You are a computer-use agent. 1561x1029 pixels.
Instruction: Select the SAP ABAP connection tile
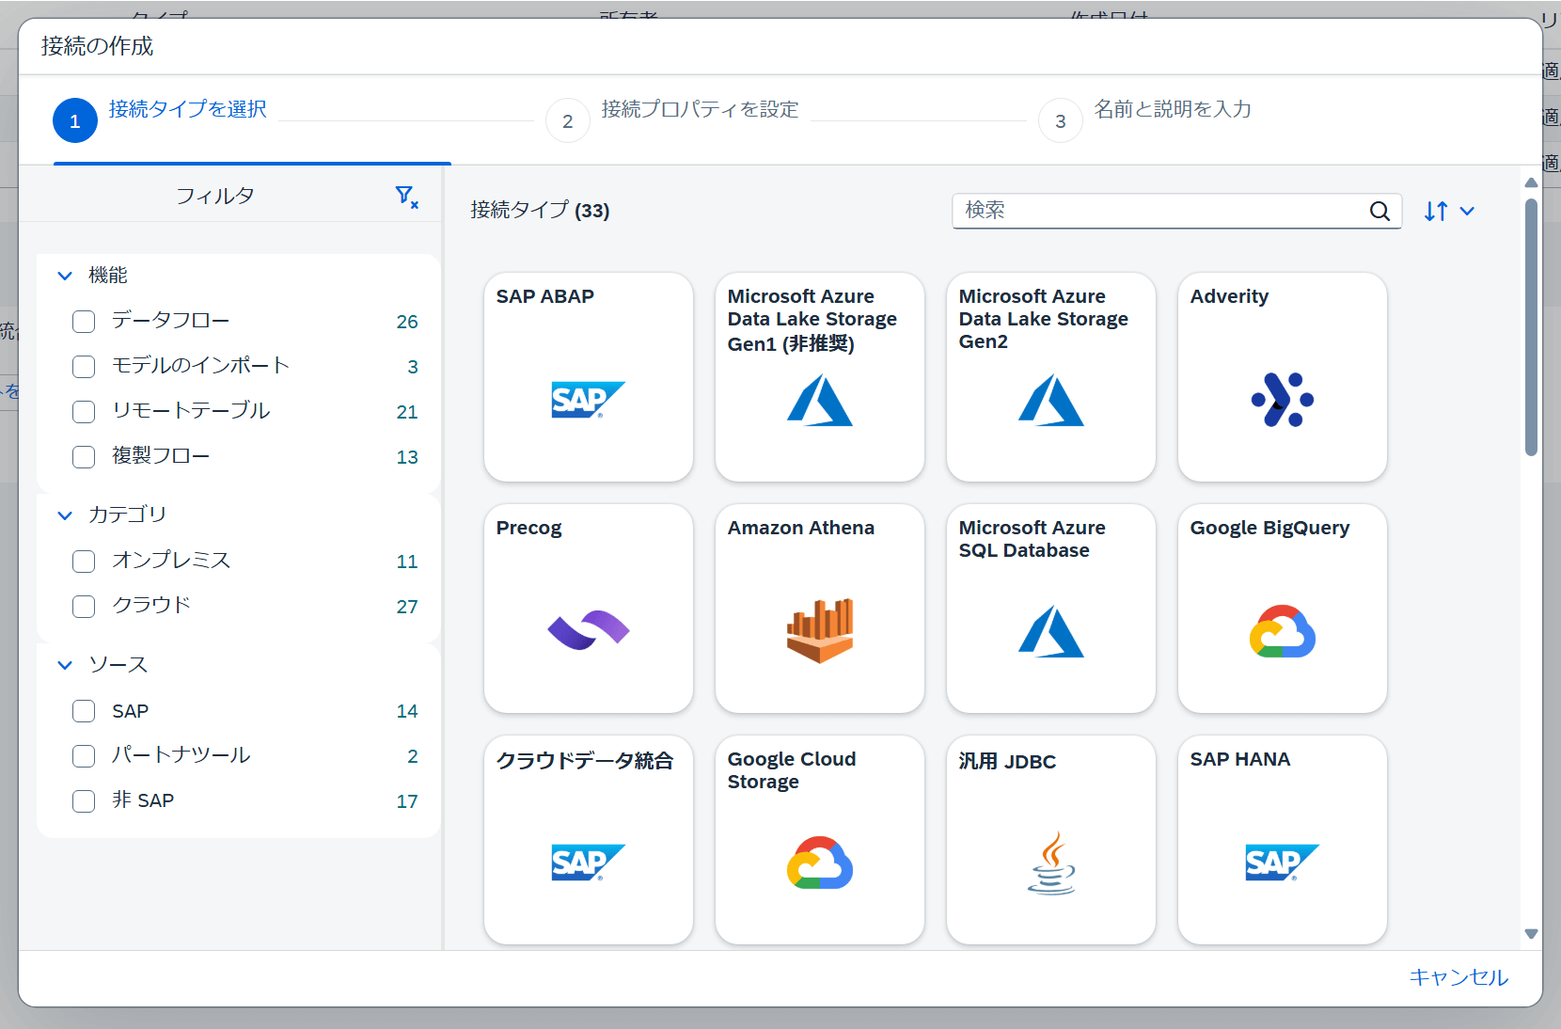coord(589,377)
